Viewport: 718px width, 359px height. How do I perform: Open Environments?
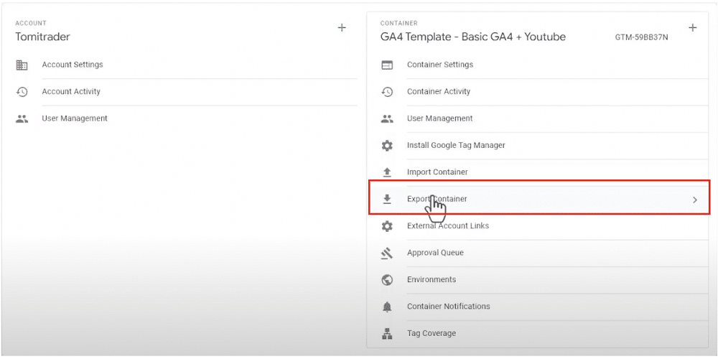[432, 279]
